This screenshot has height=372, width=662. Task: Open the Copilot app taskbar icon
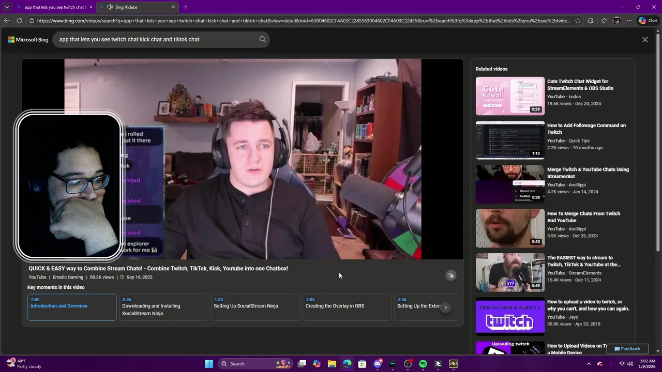pyautogui.click(x=317, y=364)
